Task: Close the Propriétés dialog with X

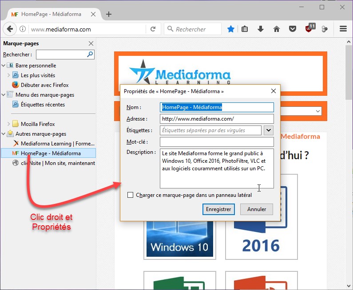Action: coord(274,91)
